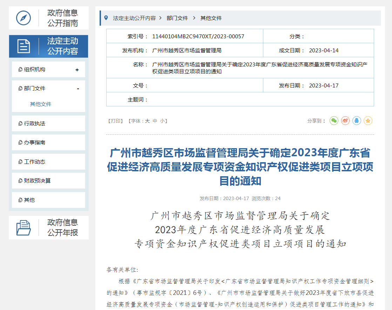Open the 行政执法 sidebar menu item

coord(34,124)
